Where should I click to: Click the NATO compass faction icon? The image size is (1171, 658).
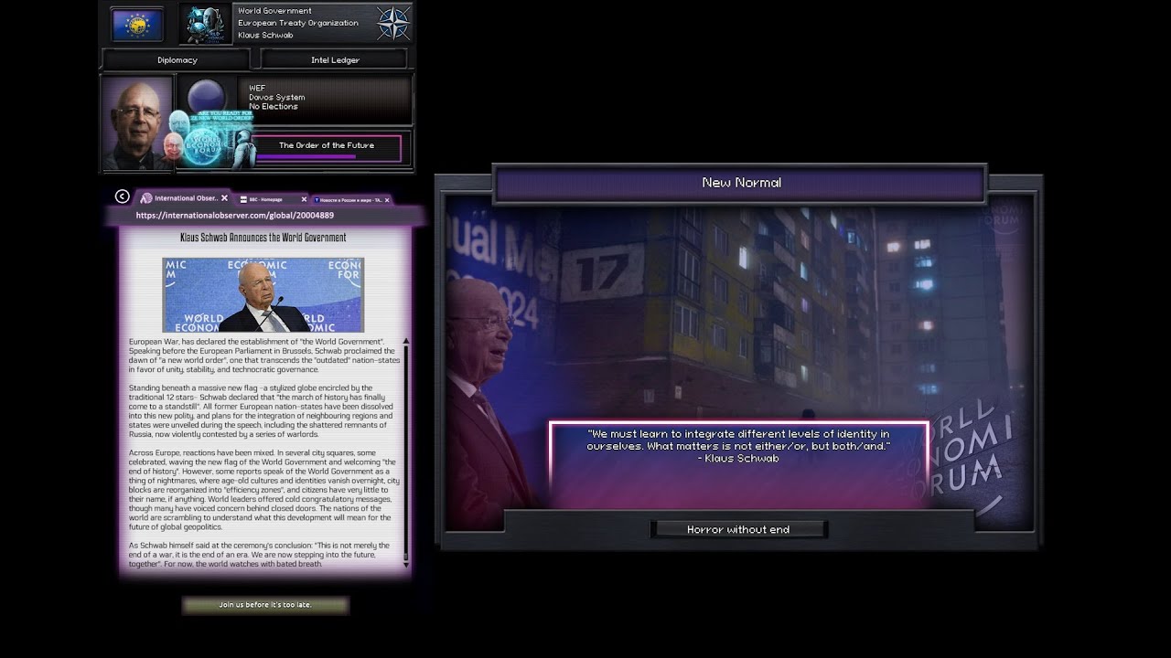[x=394, y=24]
